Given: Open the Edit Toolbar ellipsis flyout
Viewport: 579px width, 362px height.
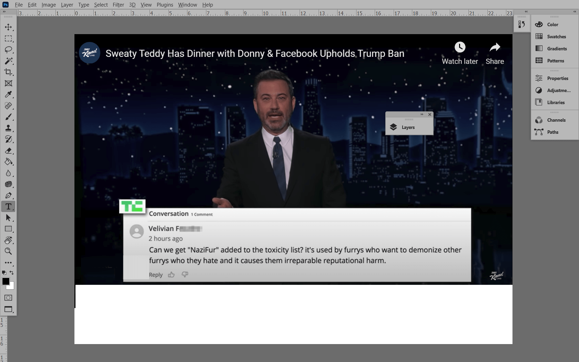Looking at the screenshot, I should pos(8,262).
